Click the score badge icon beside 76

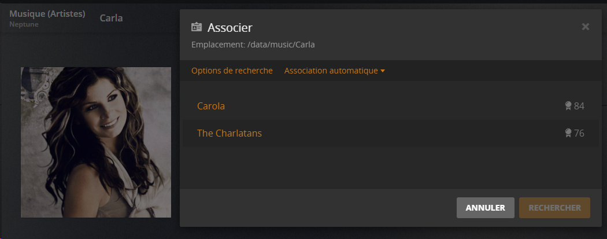click(x=568, y=133)
